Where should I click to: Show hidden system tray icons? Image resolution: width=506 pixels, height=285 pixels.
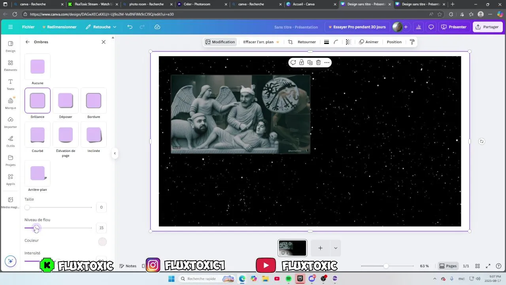[x=435, y=279]
